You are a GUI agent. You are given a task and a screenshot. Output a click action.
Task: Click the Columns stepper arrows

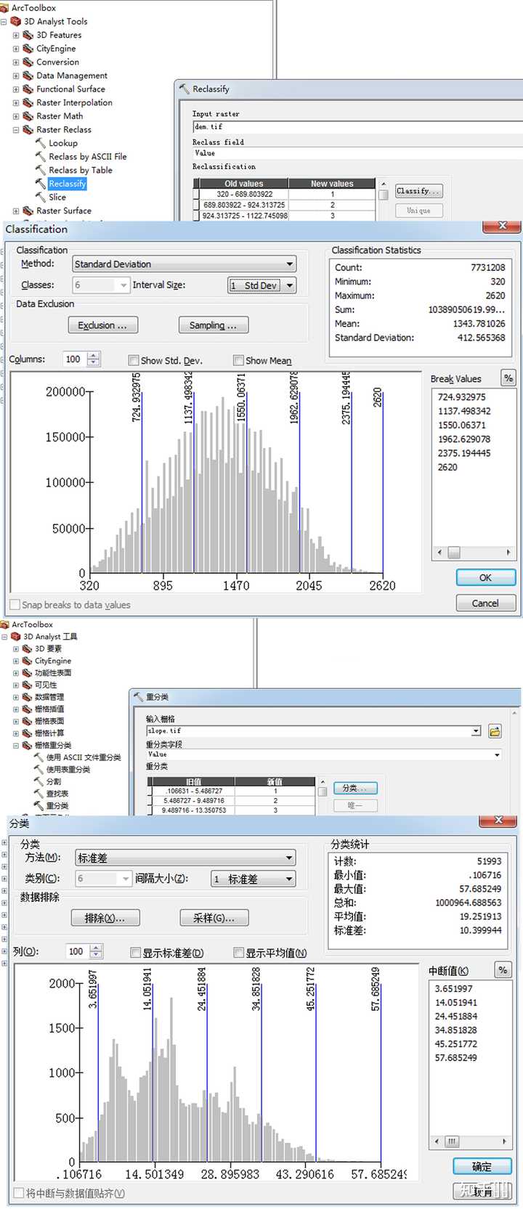point(94,359)
